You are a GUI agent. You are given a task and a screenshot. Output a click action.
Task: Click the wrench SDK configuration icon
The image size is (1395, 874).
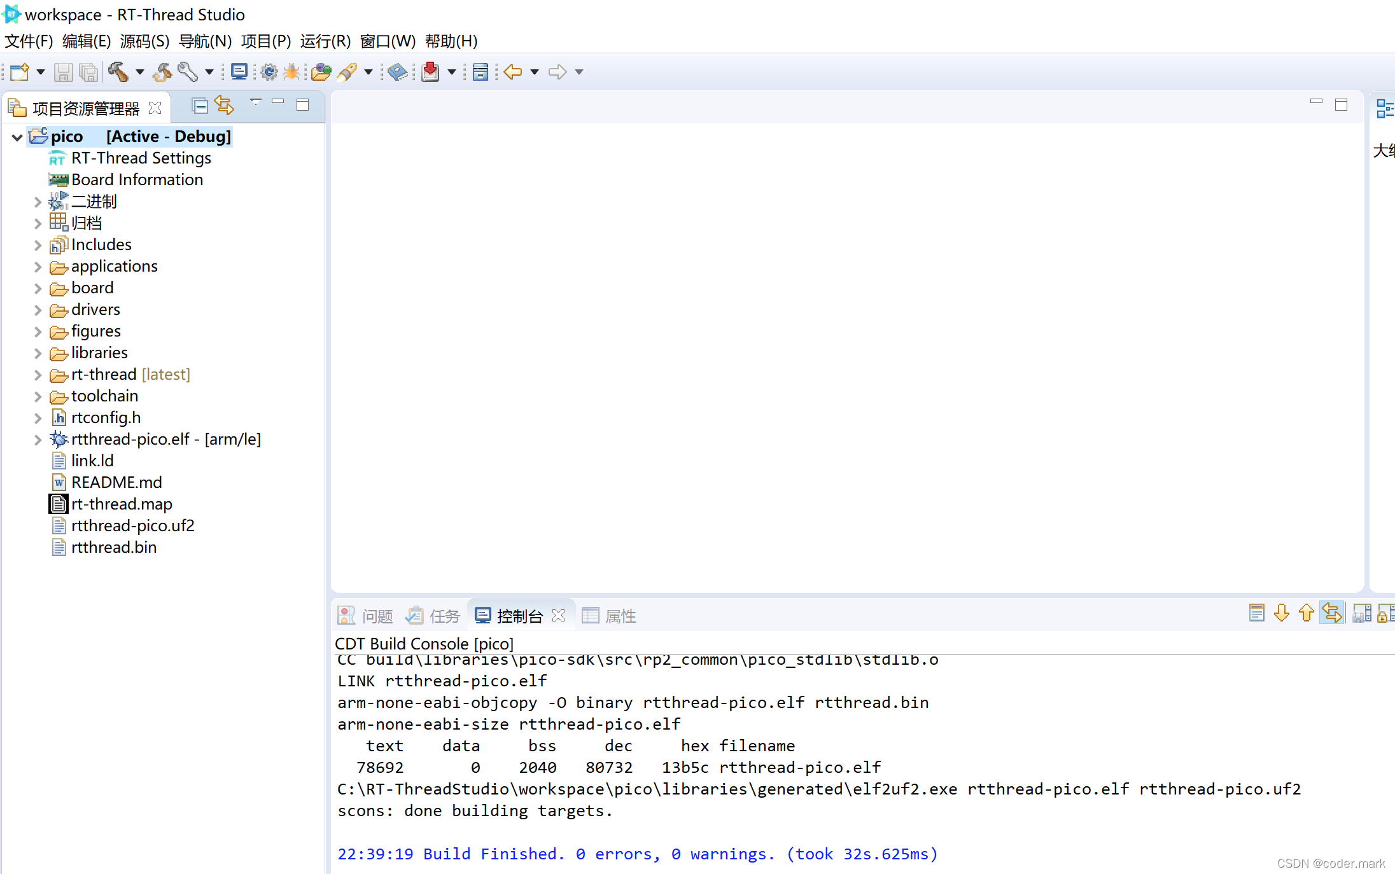pyautogui.click(x=187, y=72)
